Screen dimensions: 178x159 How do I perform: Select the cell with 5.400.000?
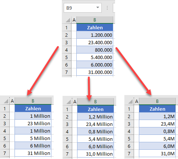(x=95, y=57)
